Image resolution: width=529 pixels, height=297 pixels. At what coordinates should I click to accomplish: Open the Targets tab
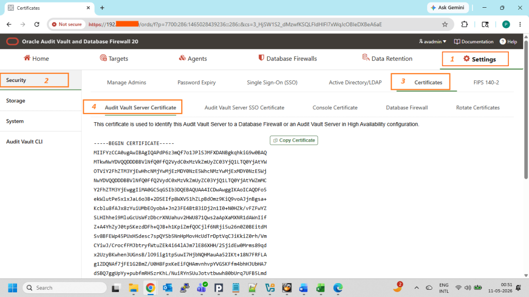coord(114,59)
